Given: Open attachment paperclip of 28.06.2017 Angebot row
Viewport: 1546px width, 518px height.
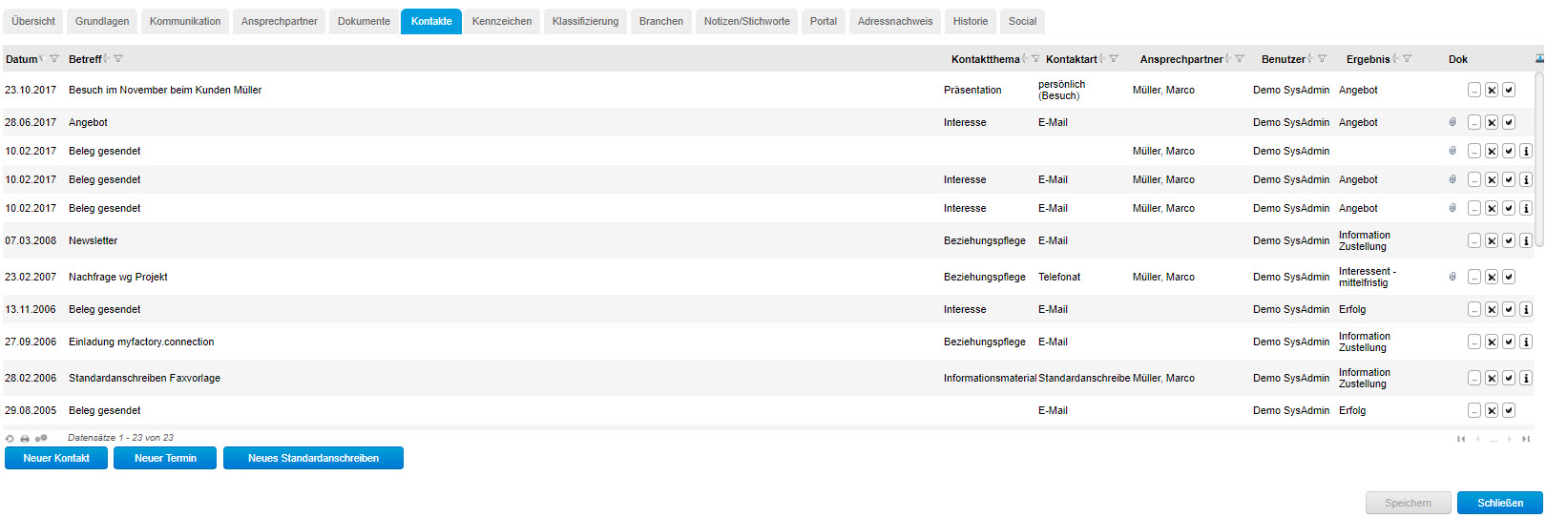Looking at the screenshot, I should pyautogui.click(x=1452, y=122).
